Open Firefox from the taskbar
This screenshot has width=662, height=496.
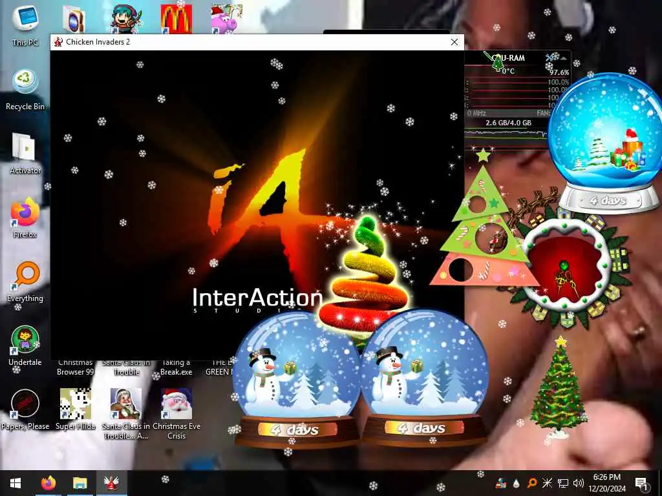48,483
